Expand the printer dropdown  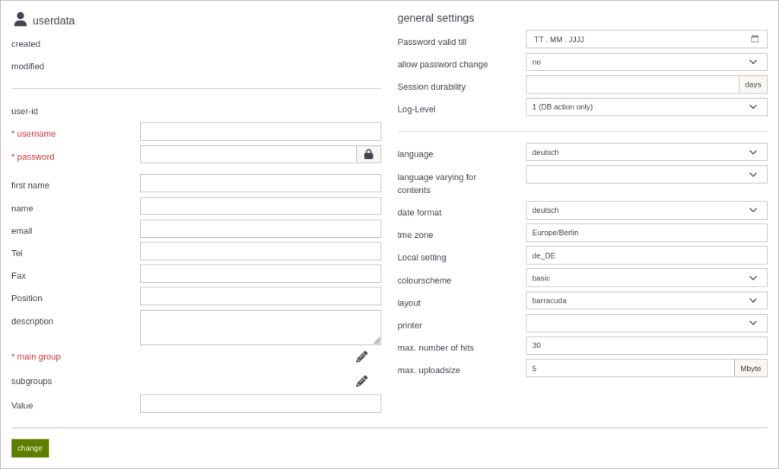tap(647, 323)
